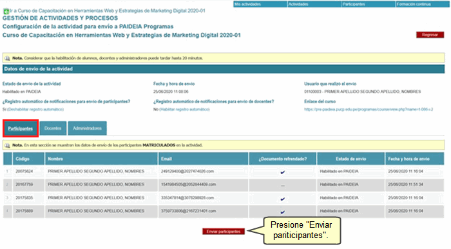Viewport: 451px width, 249px height.
Task: Open Formación continua menu
Action: pyautogui.click(x=423, y=5)
